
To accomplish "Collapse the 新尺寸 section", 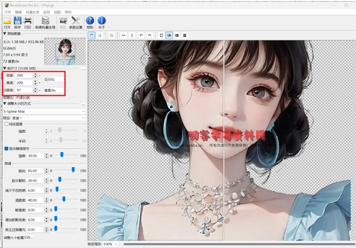I will point(5,68).
